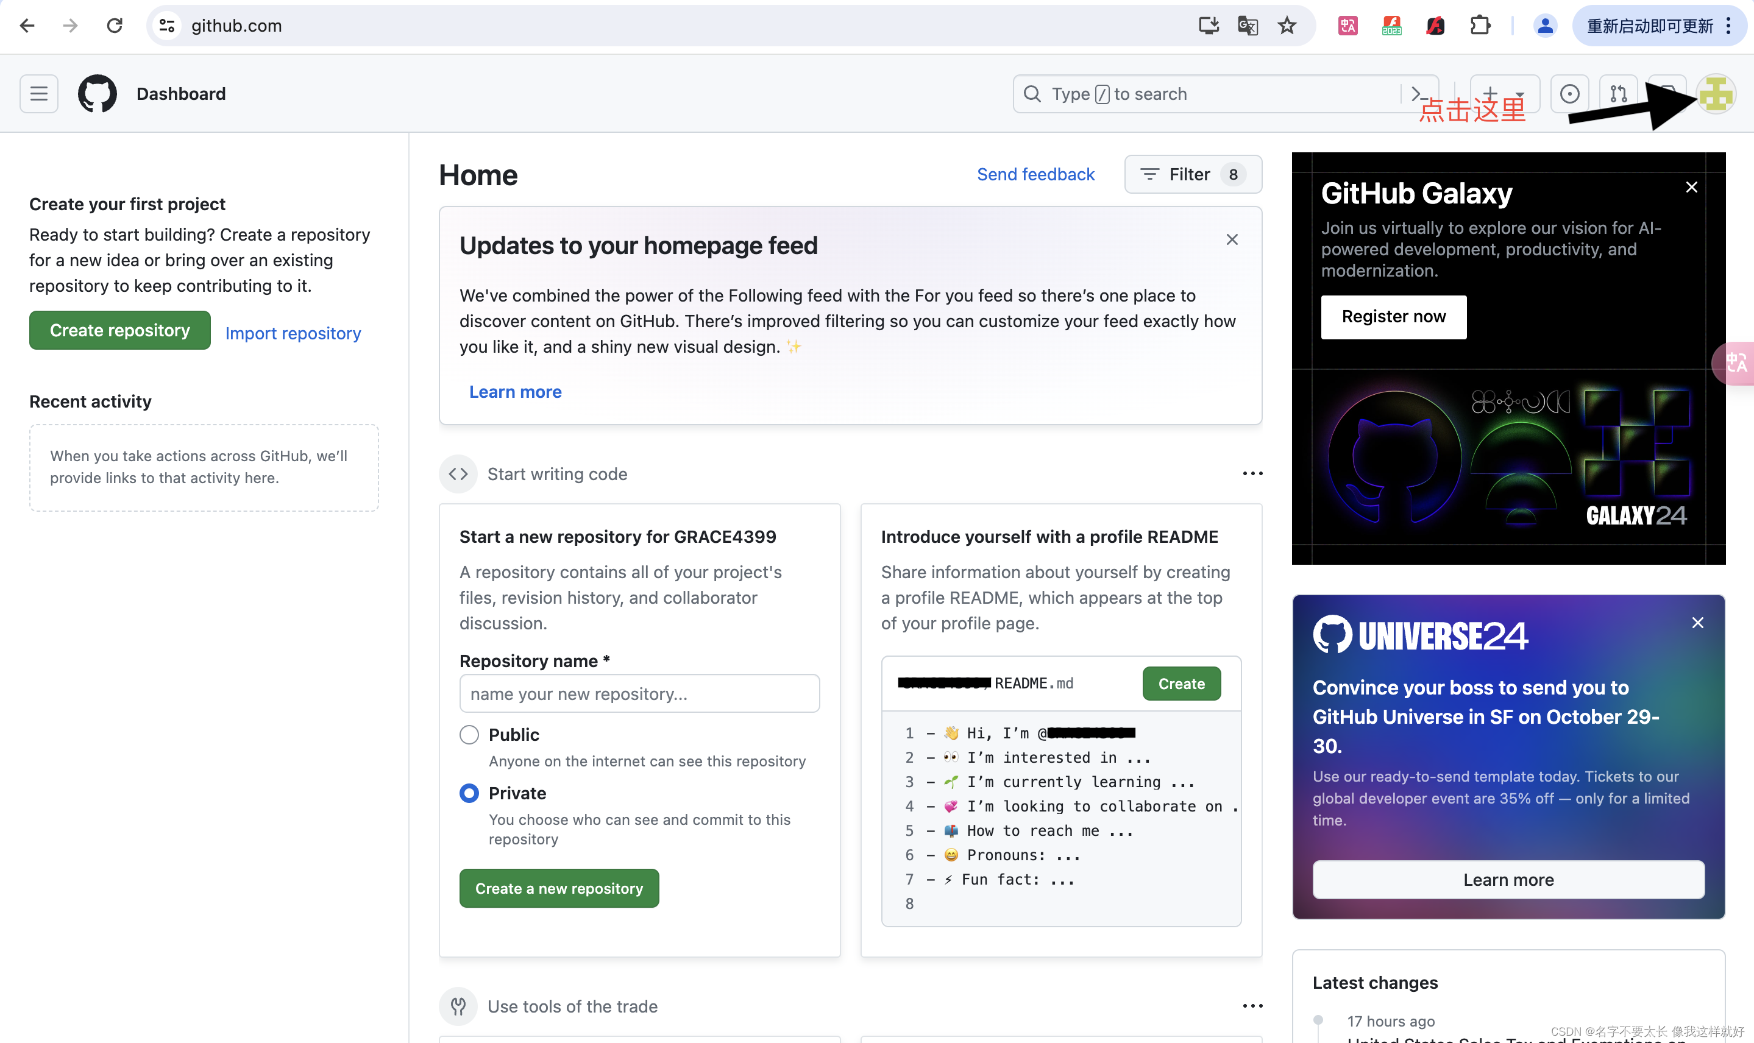
Task: Close the Universe24 promotion card
Action: (x=1697, y=623)
